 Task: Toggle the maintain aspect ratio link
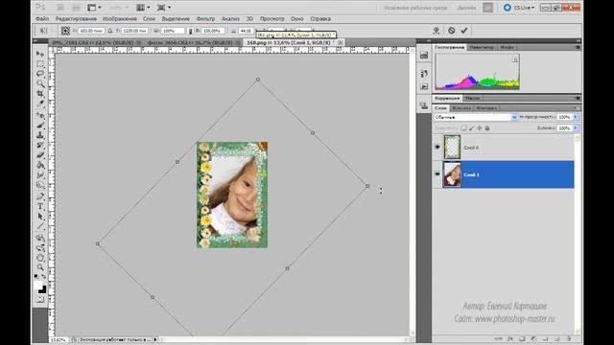[x=190, y=31]
